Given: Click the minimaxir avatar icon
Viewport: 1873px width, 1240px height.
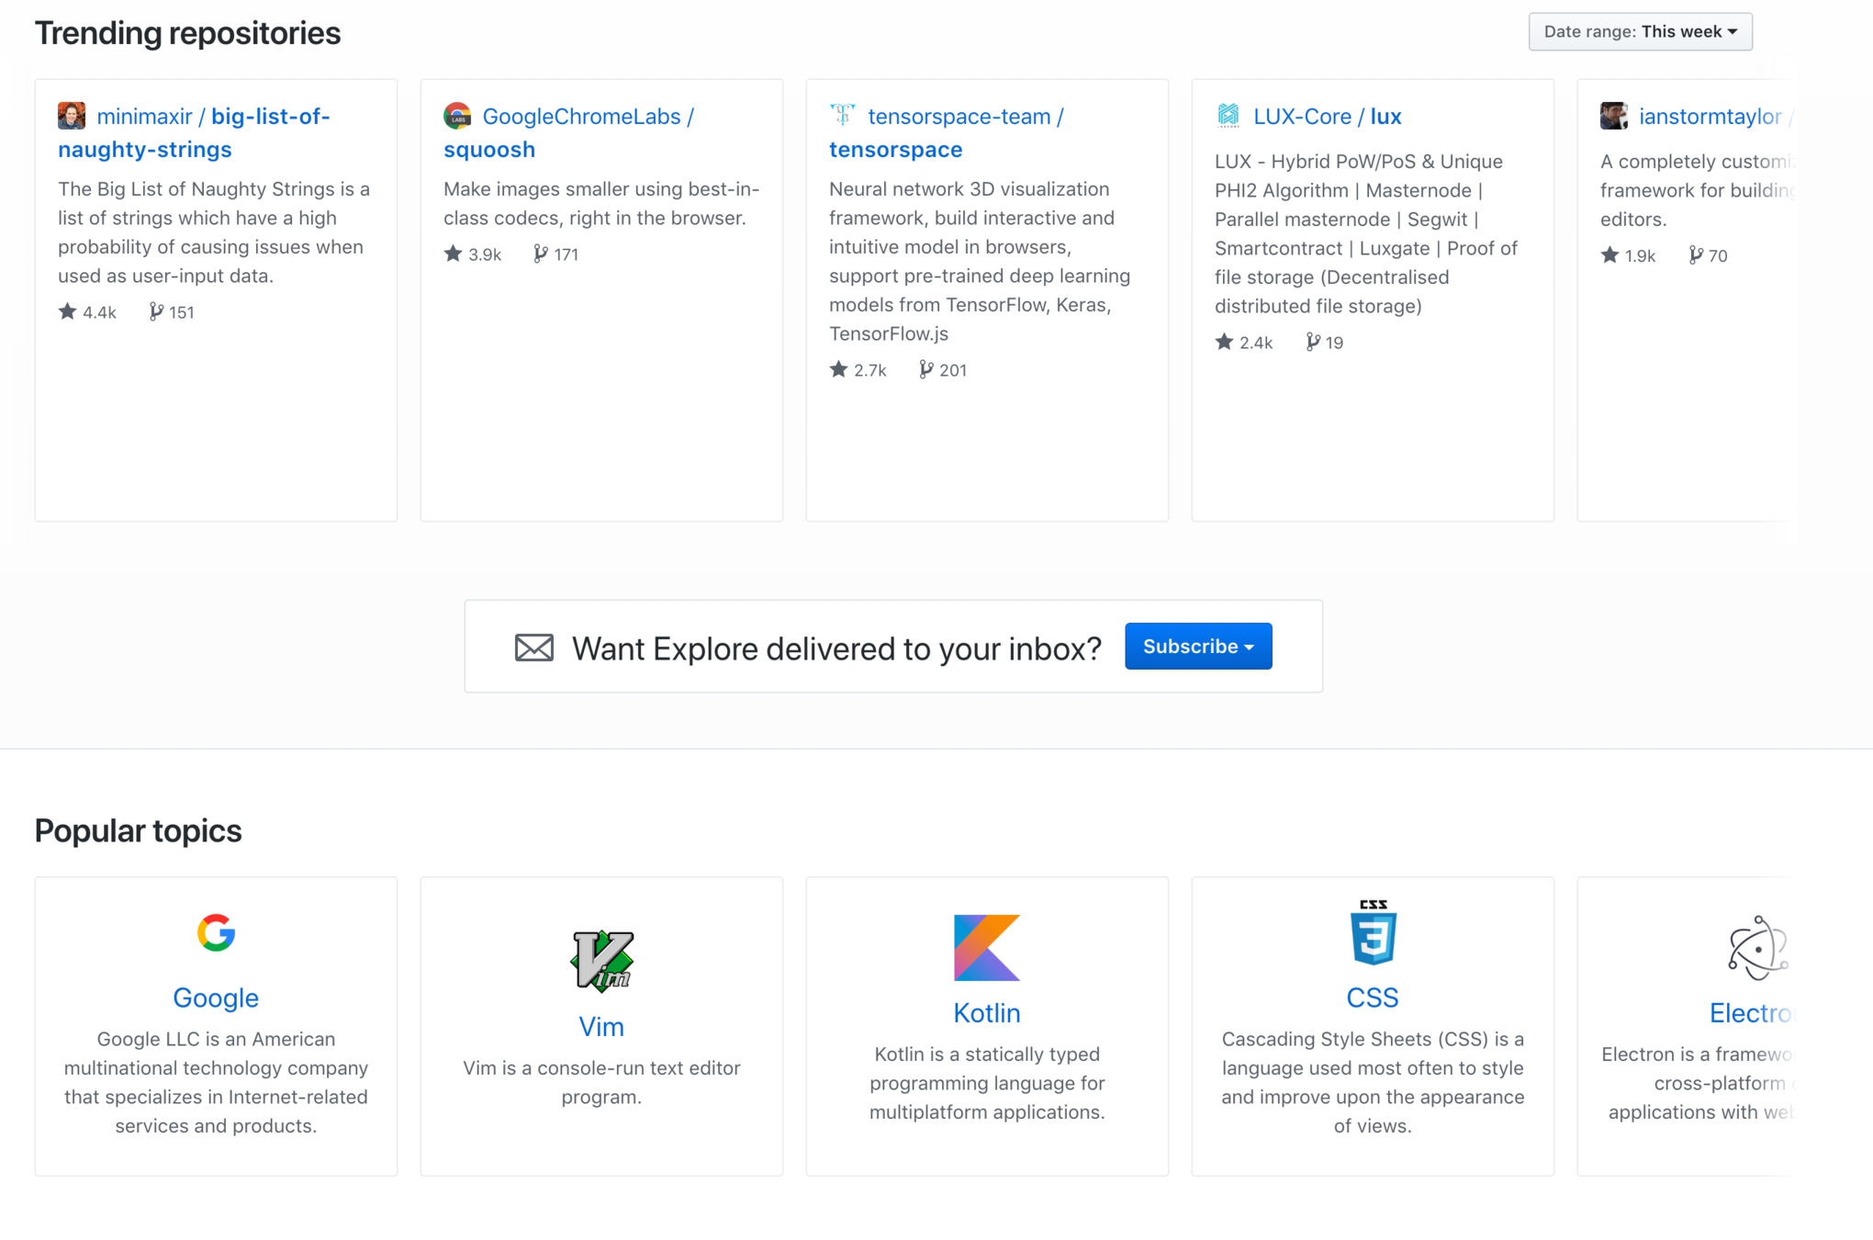Looking at the screenshot, I should coord(72,116).
